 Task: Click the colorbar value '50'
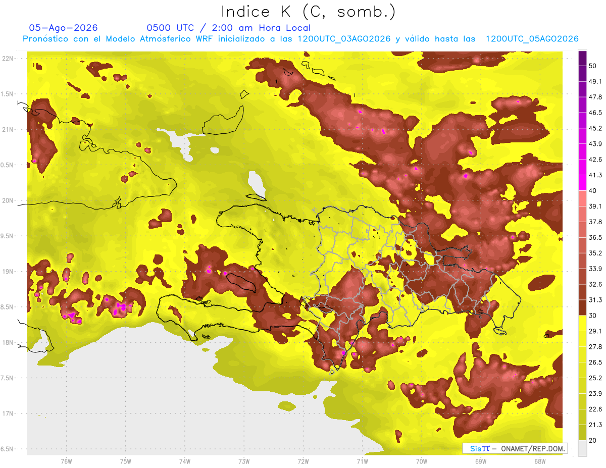pos(593,66)
